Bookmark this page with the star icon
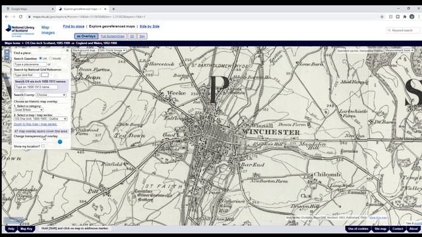Viewport: 422px width, 237px height. (382, 16)
